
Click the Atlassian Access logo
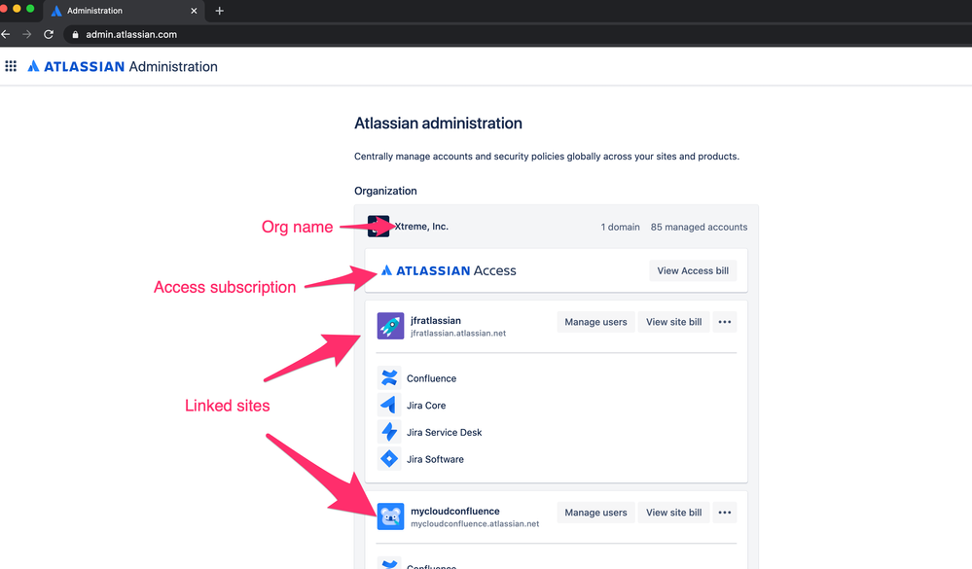click(449, 270)
